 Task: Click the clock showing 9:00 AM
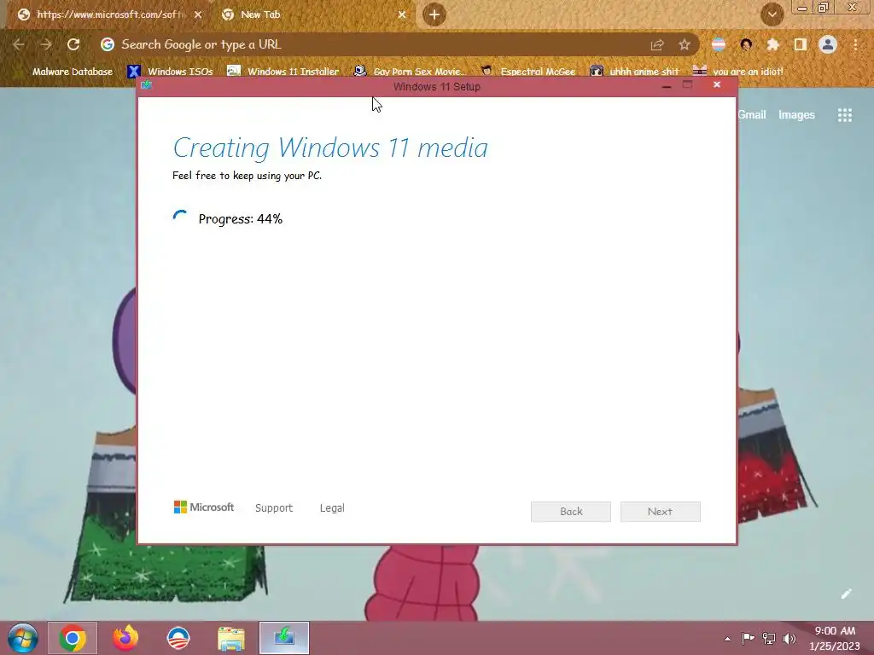coord(835,638)
